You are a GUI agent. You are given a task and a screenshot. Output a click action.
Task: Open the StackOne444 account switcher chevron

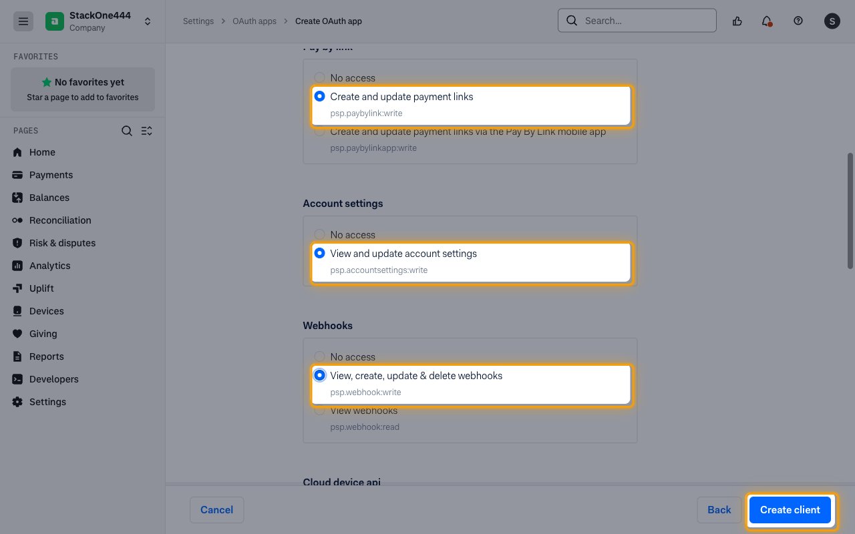[x=148, y=21]
